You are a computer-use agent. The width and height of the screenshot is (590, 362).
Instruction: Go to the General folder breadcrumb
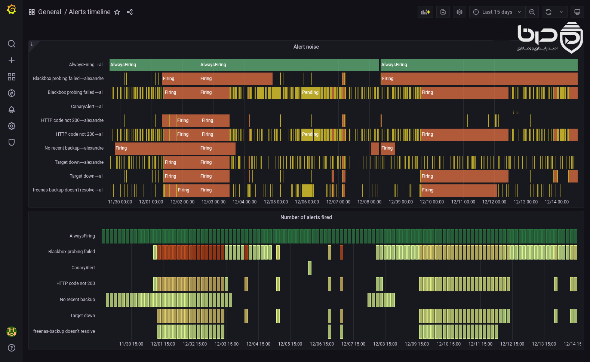pos(50,12)
